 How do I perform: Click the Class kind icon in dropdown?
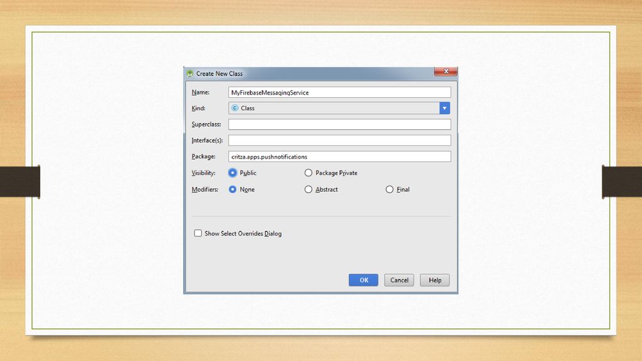(234, 108)
